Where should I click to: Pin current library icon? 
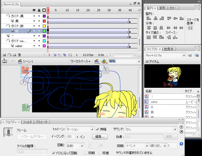pos(190,55)
